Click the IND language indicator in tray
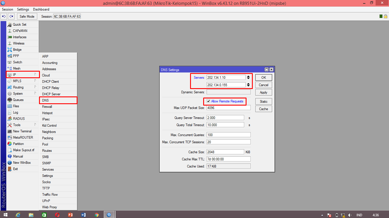 tap(359, 215)
